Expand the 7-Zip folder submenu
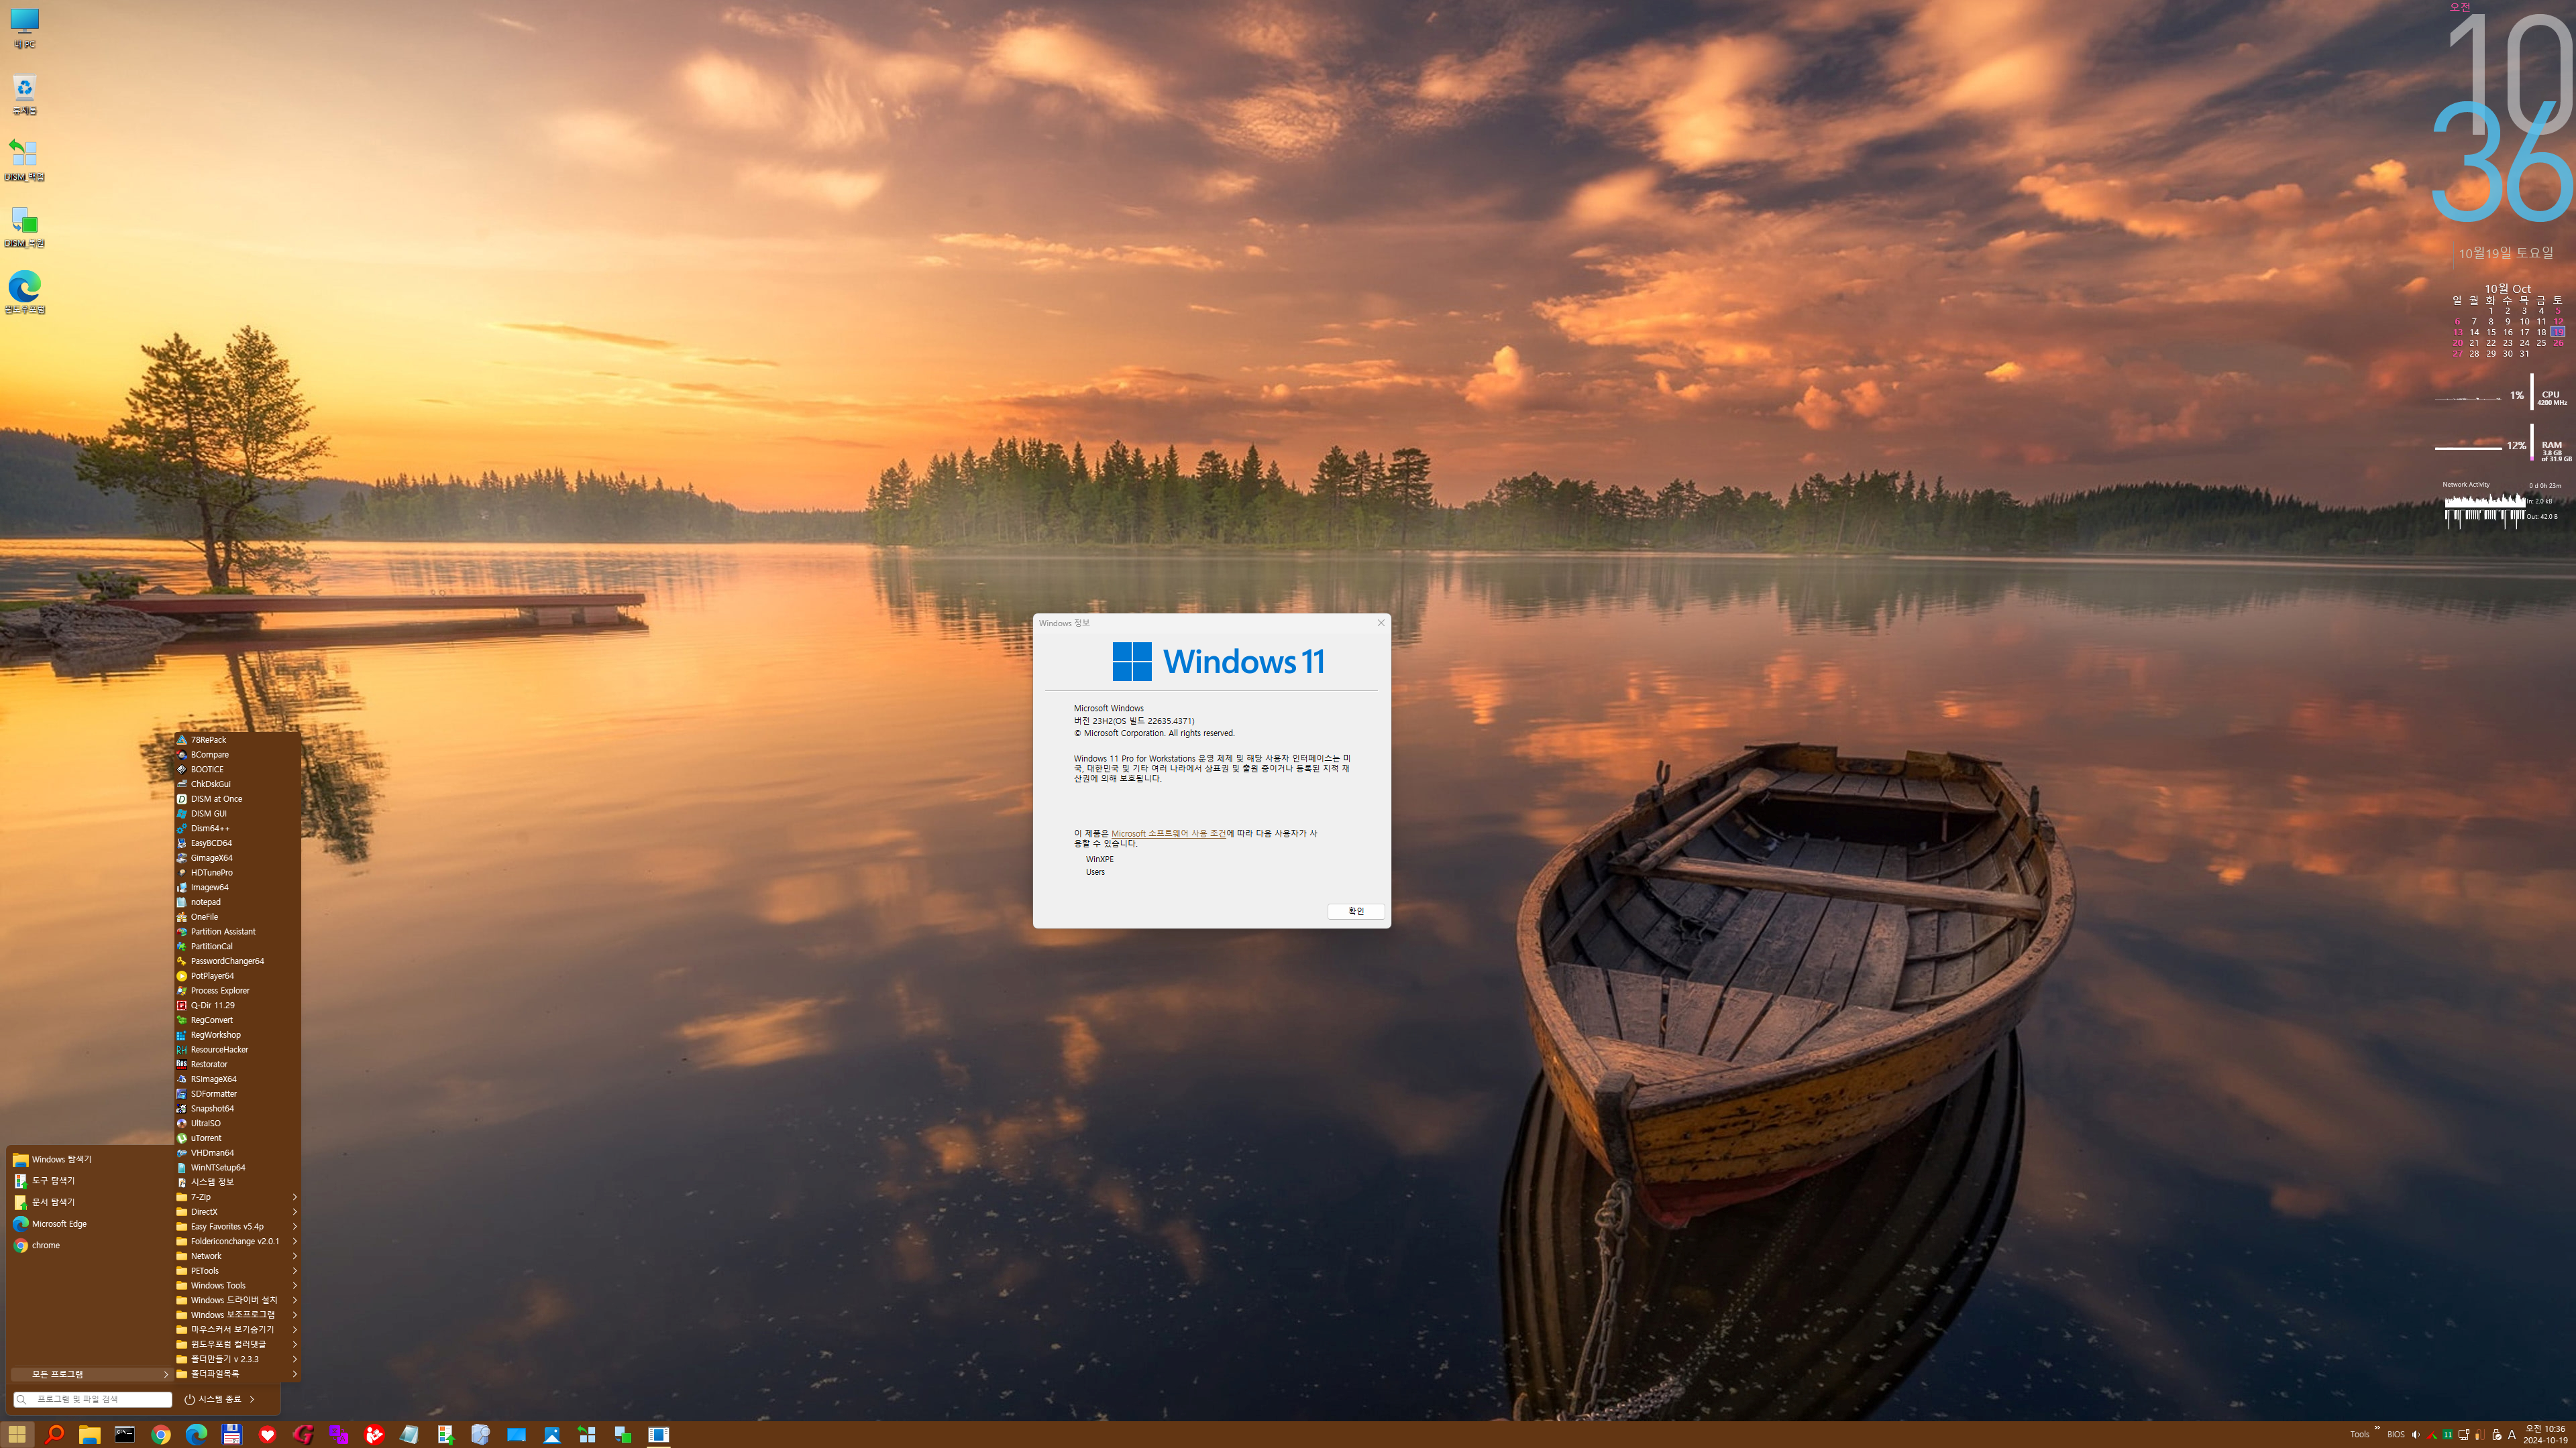Screen dimensions: 2576x1448 tap(237, 1196)
